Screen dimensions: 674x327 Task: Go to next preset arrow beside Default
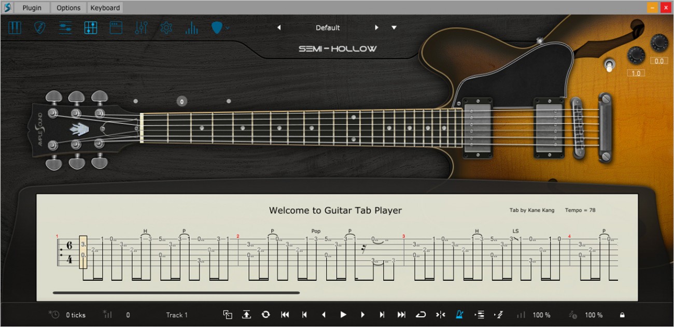(377, 27)
